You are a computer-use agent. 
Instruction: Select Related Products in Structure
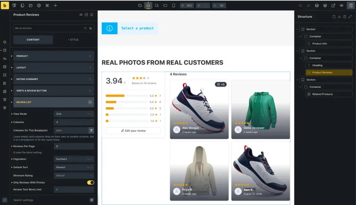coord(329,94)
